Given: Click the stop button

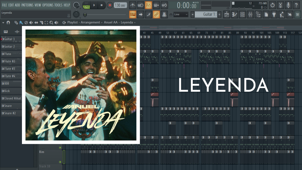Looking at the screenshot, I should (102, 5).
